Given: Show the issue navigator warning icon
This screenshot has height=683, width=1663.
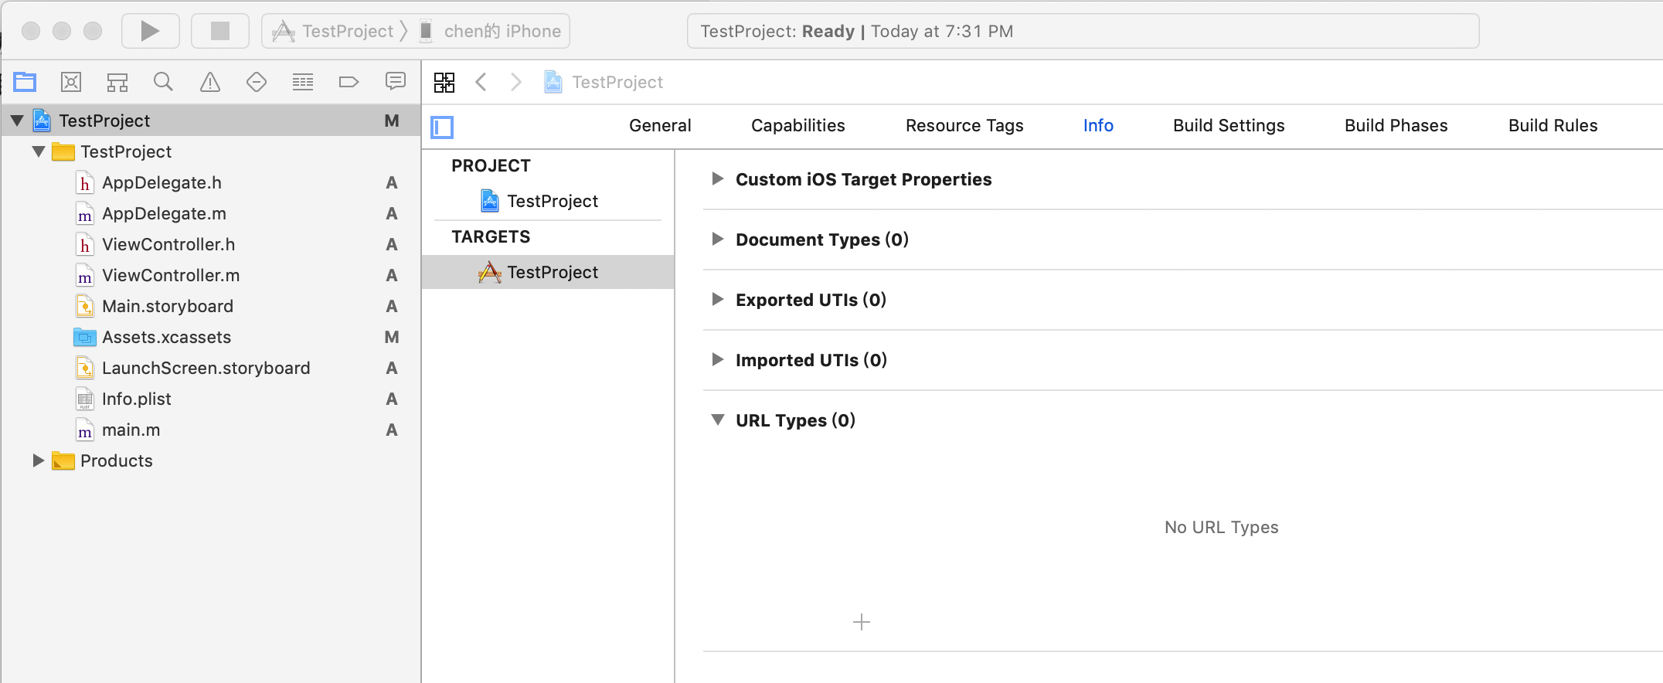Looking at the screenshot, I should 210,82.
